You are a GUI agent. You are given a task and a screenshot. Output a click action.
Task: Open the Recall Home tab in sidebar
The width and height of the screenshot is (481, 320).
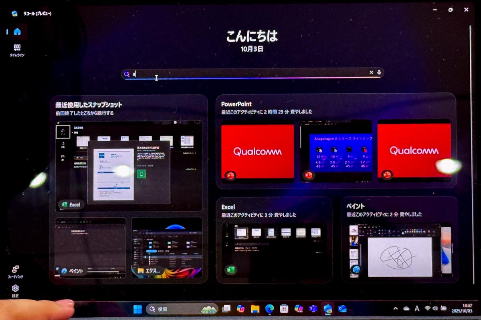coord(17,32)
